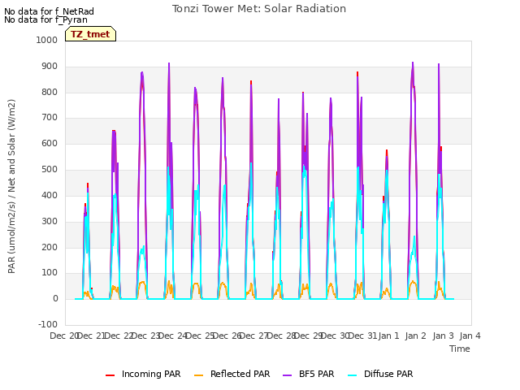Click the Jan 3 x-axis date label
The image size is (520, 390).
point(444,336)
